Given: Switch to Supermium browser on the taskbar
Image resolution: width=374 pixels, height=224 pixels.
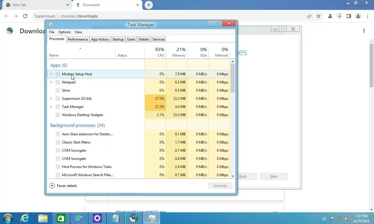Looking at the screenshot, I should click(134, 218).
